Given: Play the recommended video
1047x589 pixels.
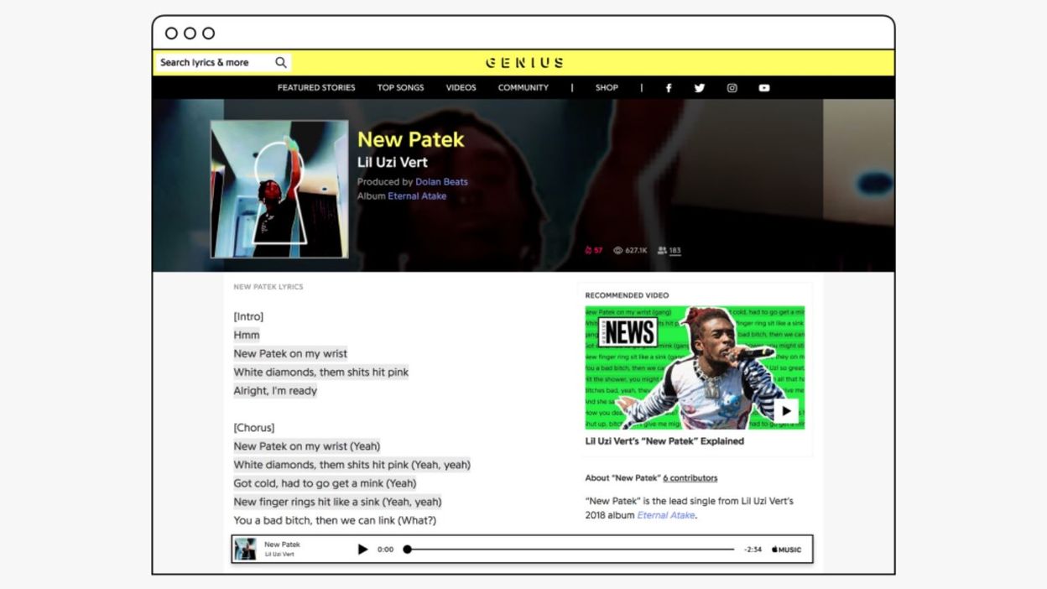Looking at the screenshot, I should click(x=785, y=410).
